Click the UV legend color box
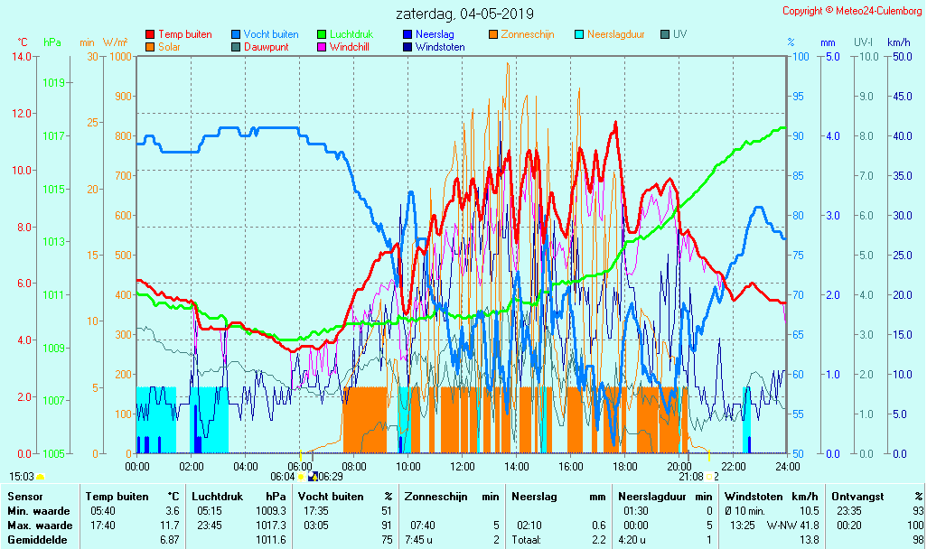927x549 pixels. pyautogui.click(x=666, y=34)
